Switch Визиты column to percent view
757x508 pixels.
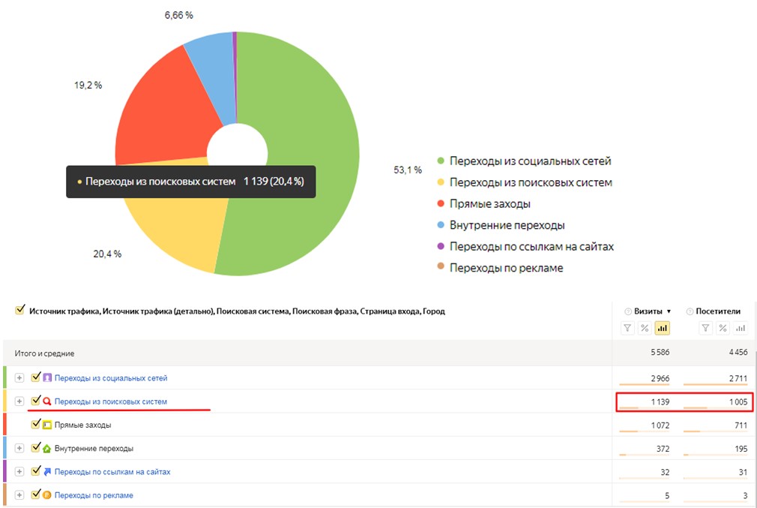coord(645,328)
